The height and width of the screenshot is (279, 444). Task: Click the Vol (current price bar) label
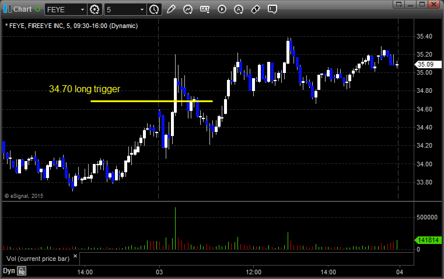(38, 259)
